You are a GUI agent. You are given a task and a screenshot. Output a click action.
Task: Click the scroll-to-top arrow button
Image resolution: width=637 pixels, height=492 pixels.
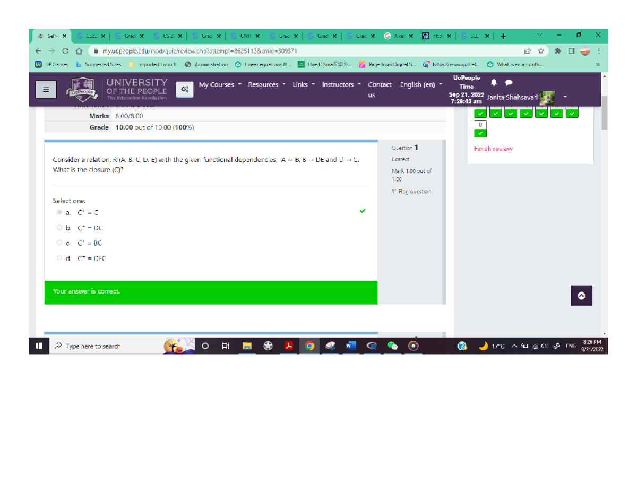tap(581, 296)
